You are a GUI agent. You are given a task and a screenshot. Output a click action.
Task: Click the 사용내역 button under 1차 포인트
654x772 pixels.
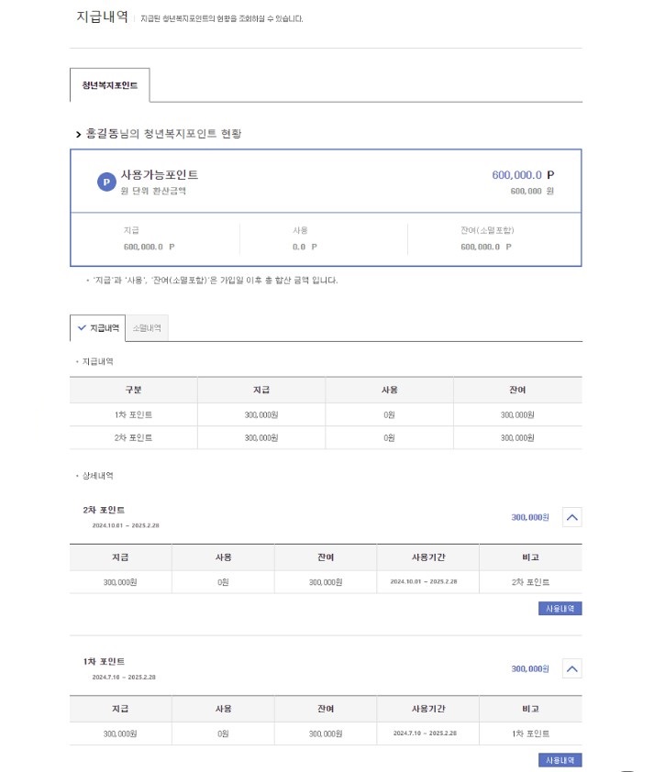point(560,759)
